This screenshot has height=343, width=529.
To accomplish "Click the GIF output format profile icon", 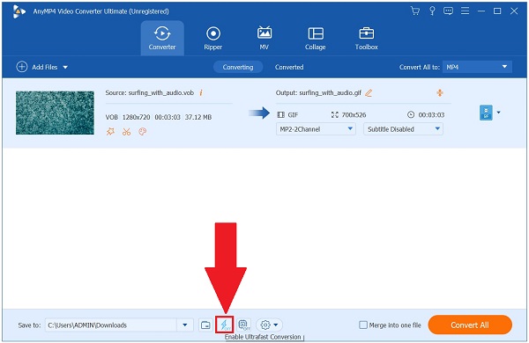I will (486, 113).
